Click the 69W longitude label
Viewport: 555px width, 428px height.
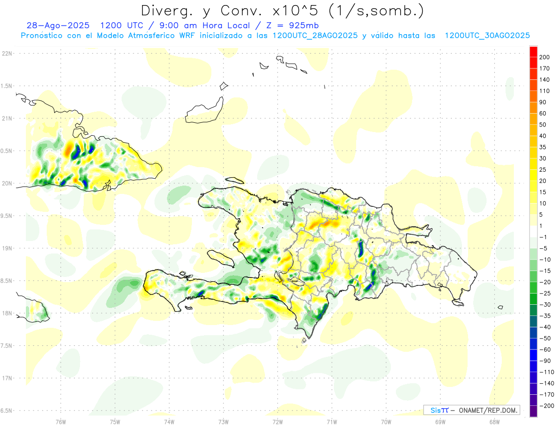pos(440,422)
